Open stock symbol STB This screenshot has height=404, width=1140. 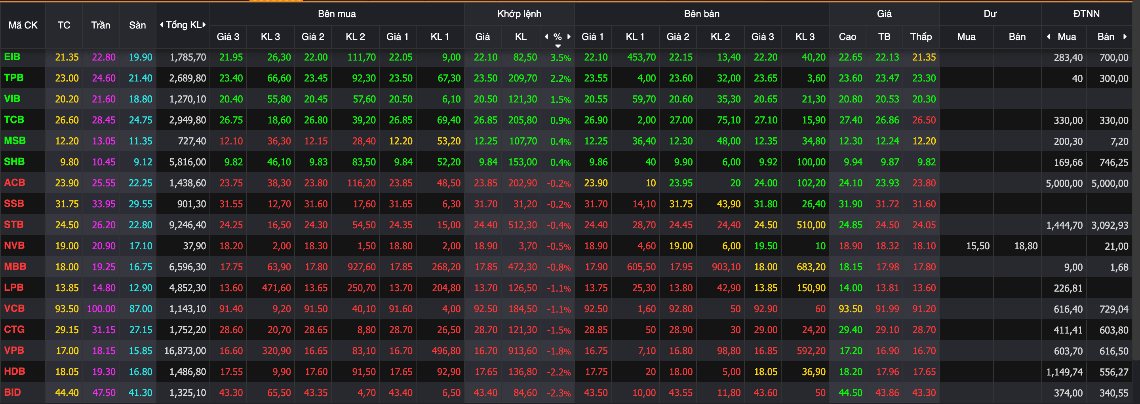pos(14,224)
